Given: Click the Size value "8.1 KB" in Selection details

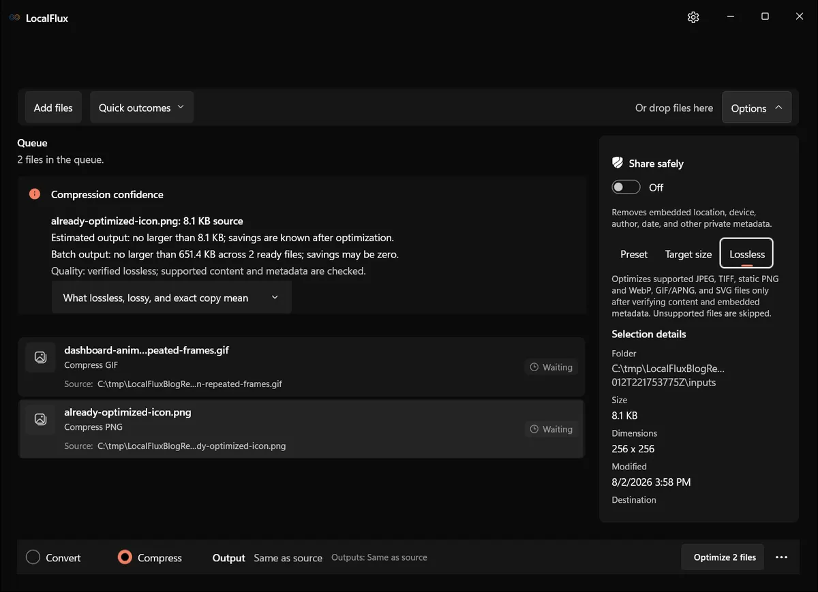Looking at the screenshot, I should pyautogui.click(x=624, y=416).
